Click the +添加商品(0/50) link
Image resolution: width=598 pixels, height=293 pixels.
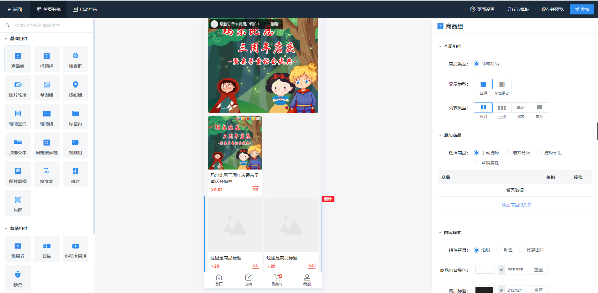click(x=515, y=205)
